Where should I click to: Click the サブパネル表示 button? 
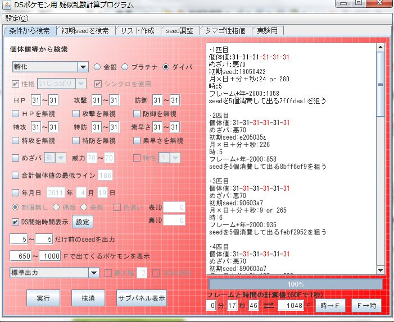pyautogui.click(x=142, y=298)
